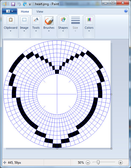This screenshot has width=131, height=168.
Task: Click the Clipboard paste icon
Action: coord(11,20)
